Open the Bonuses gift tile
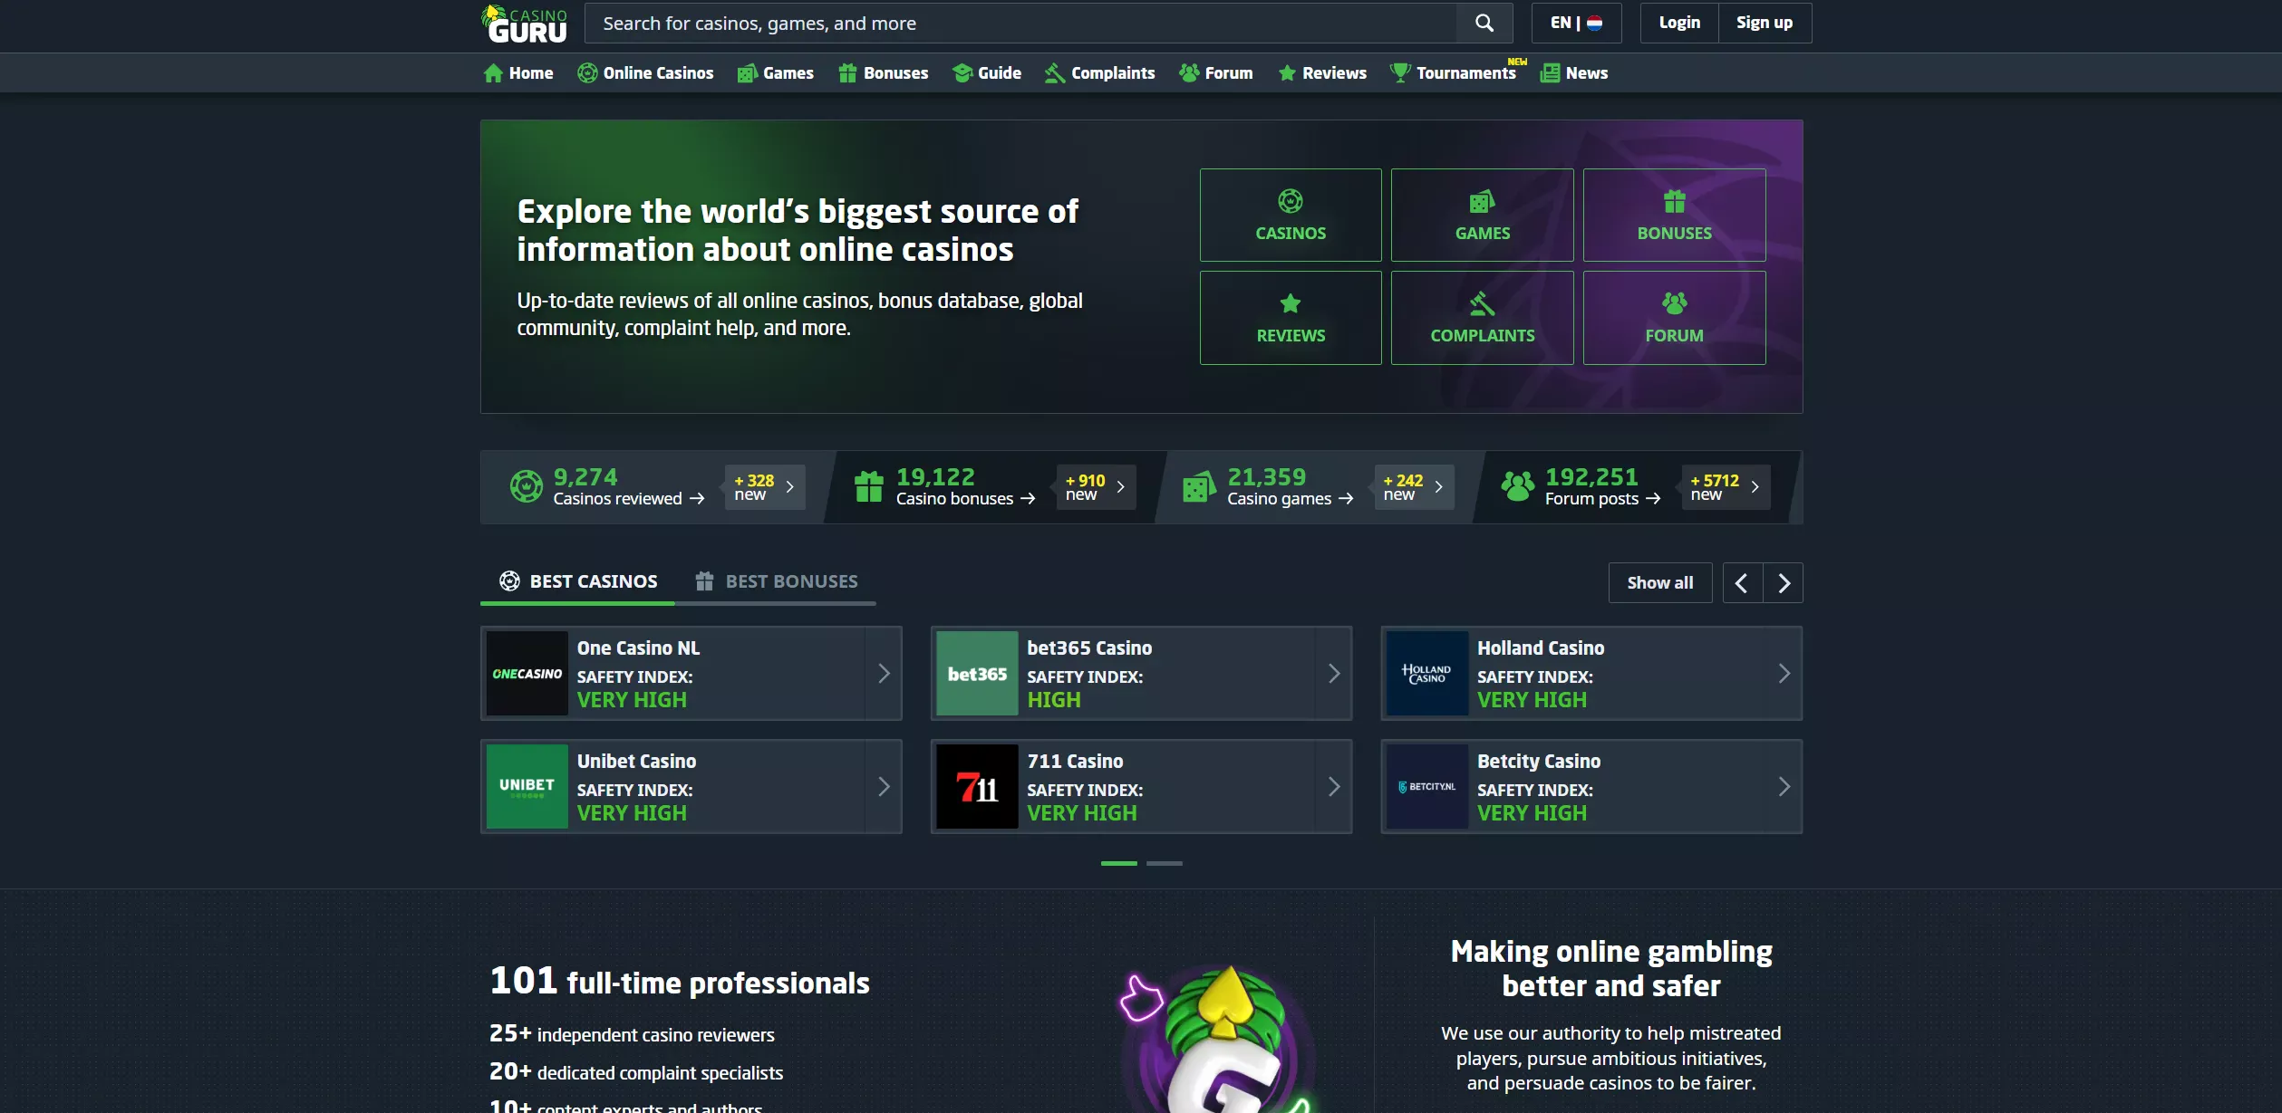 pyautogui.click(x=1674, y=215)
